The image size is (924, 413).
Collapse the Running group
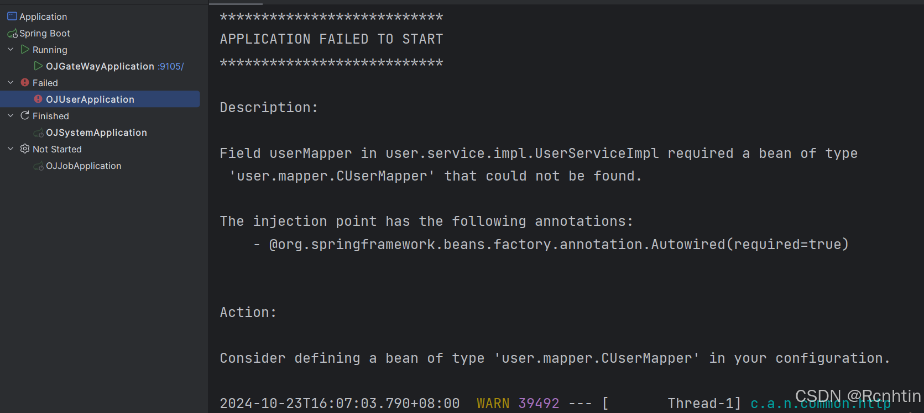pos(10,49)
